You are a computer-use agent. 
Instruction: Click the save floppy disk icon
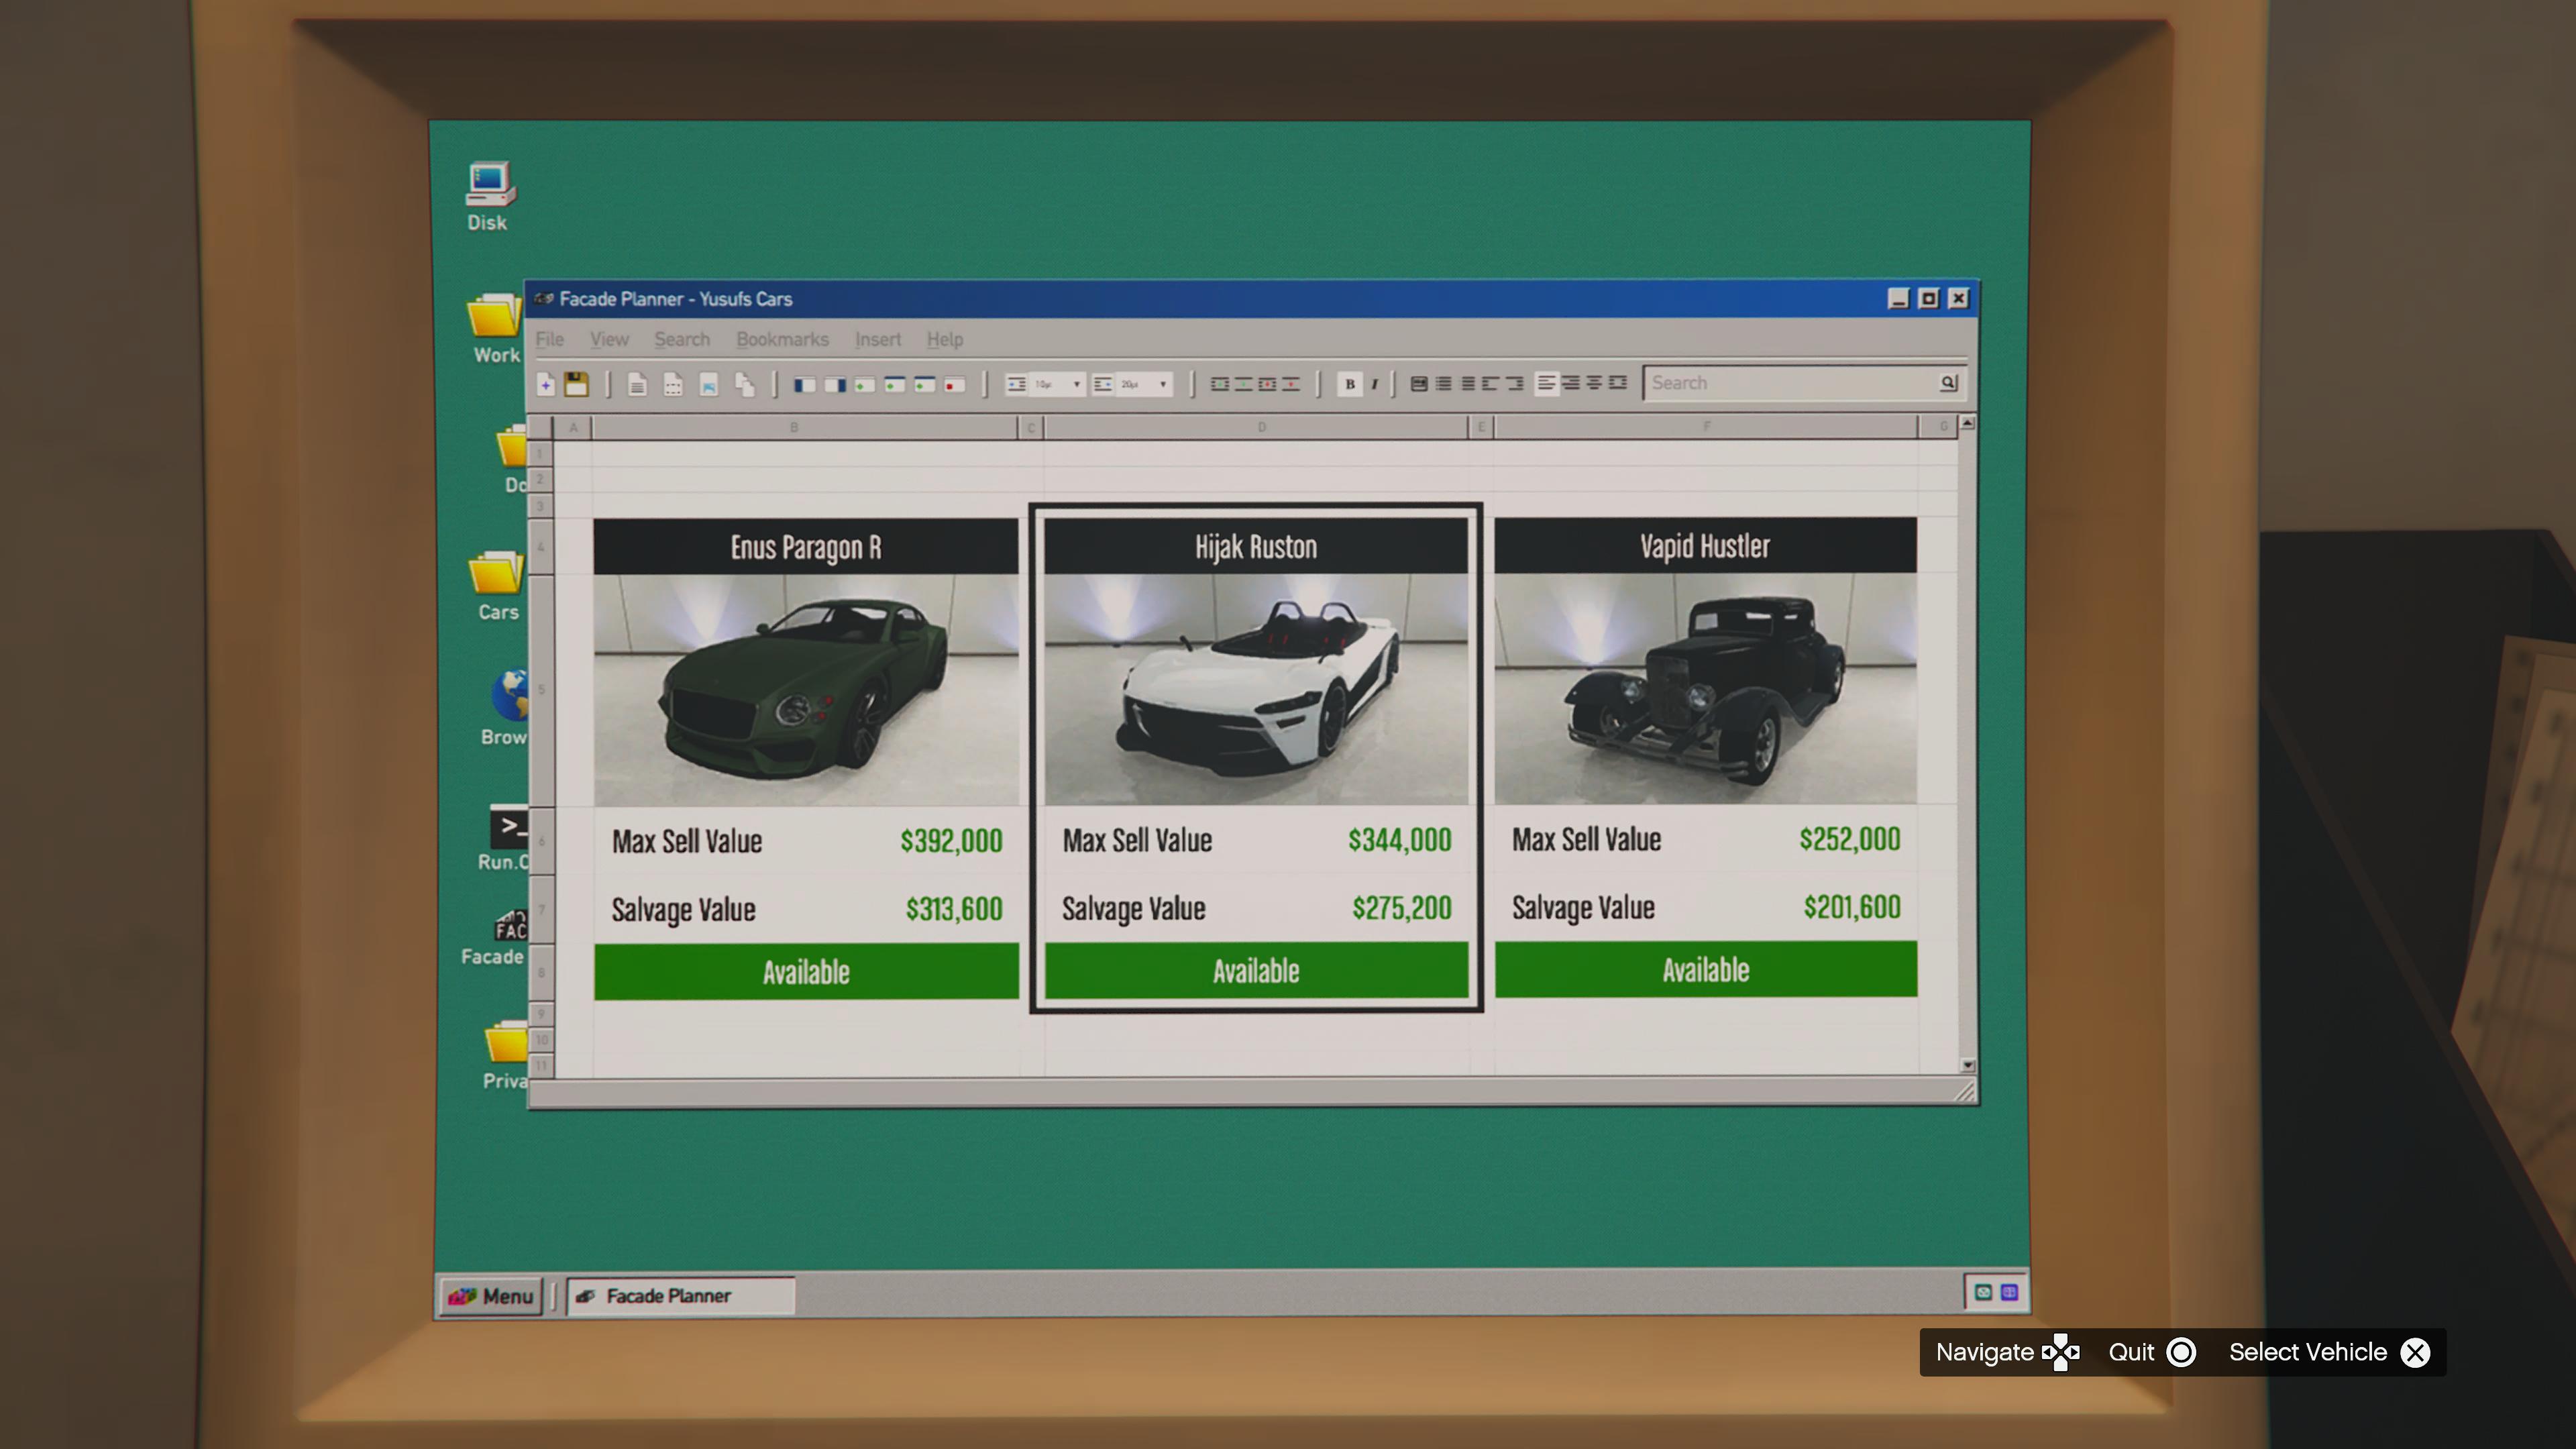click(x=576, y=384)
